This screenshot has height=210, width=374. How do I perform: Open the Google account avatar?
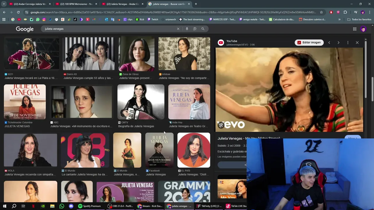[363, 29]
